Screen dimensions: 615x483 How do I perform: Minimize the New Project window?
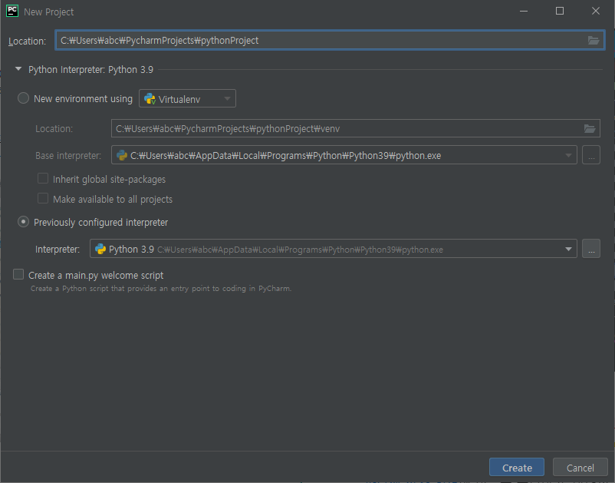(524, 11)
